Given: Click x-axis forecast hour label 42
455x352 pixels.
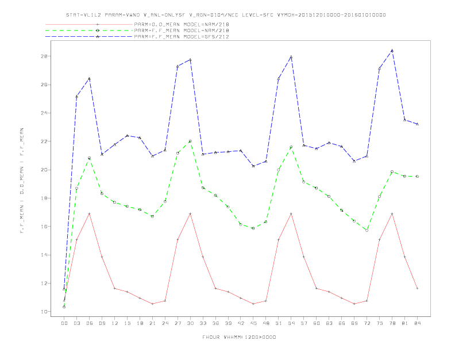Looking at the screenshot, I should (x=241, y=323).
